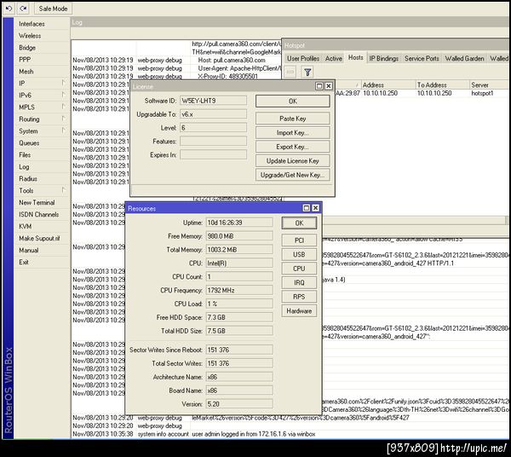Select Make Supout.rif in sidebar
This screenshot has width=511, height=457.
tap(39, 238)
